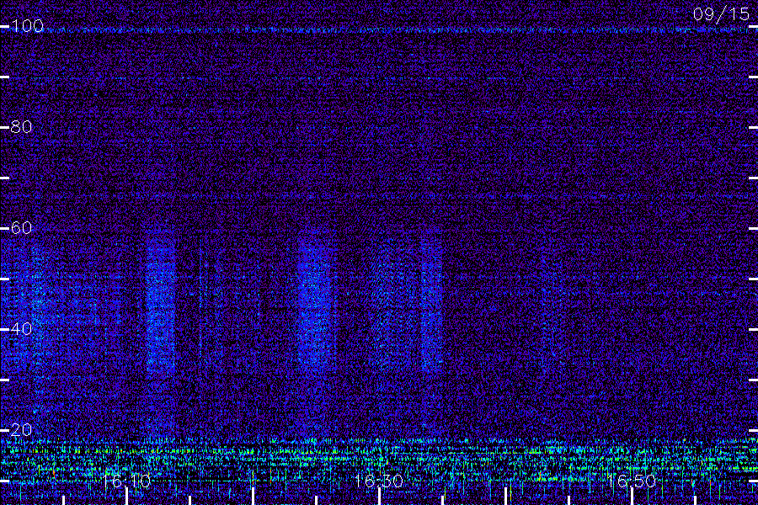Viewport: 758px width, 505px height.
Task: Click the 16:30 time label
Action: (x=379, y=481)
